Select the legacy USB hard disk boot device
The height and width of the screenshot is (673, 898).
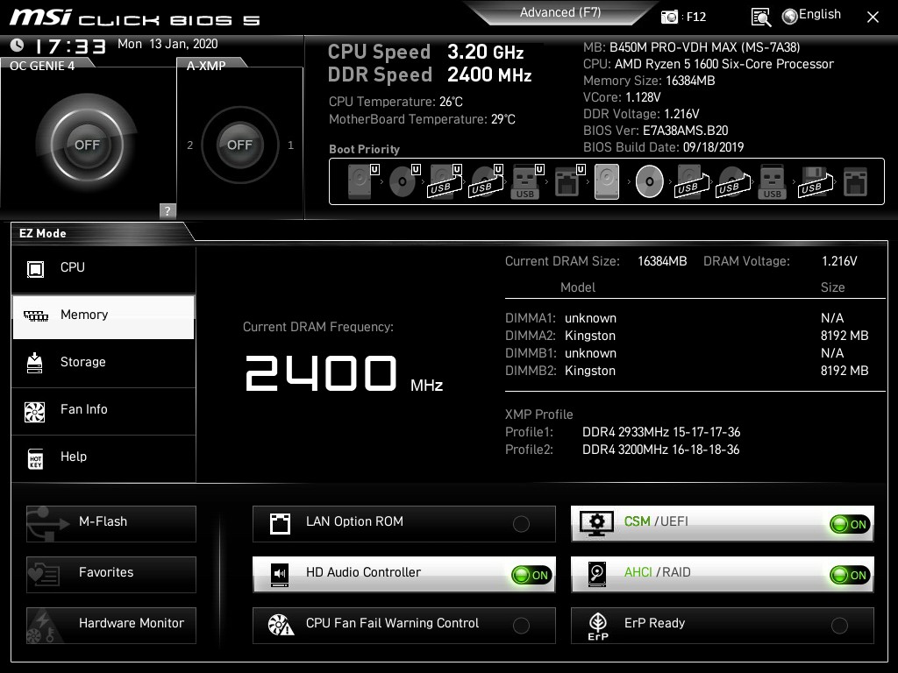coord(692,181)
